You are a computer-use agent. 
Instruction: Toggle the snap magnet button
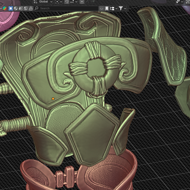(x=67, y=2)
